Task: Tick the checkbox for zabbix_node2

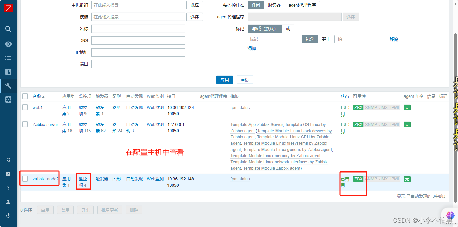Action: [x=25, y=179]
